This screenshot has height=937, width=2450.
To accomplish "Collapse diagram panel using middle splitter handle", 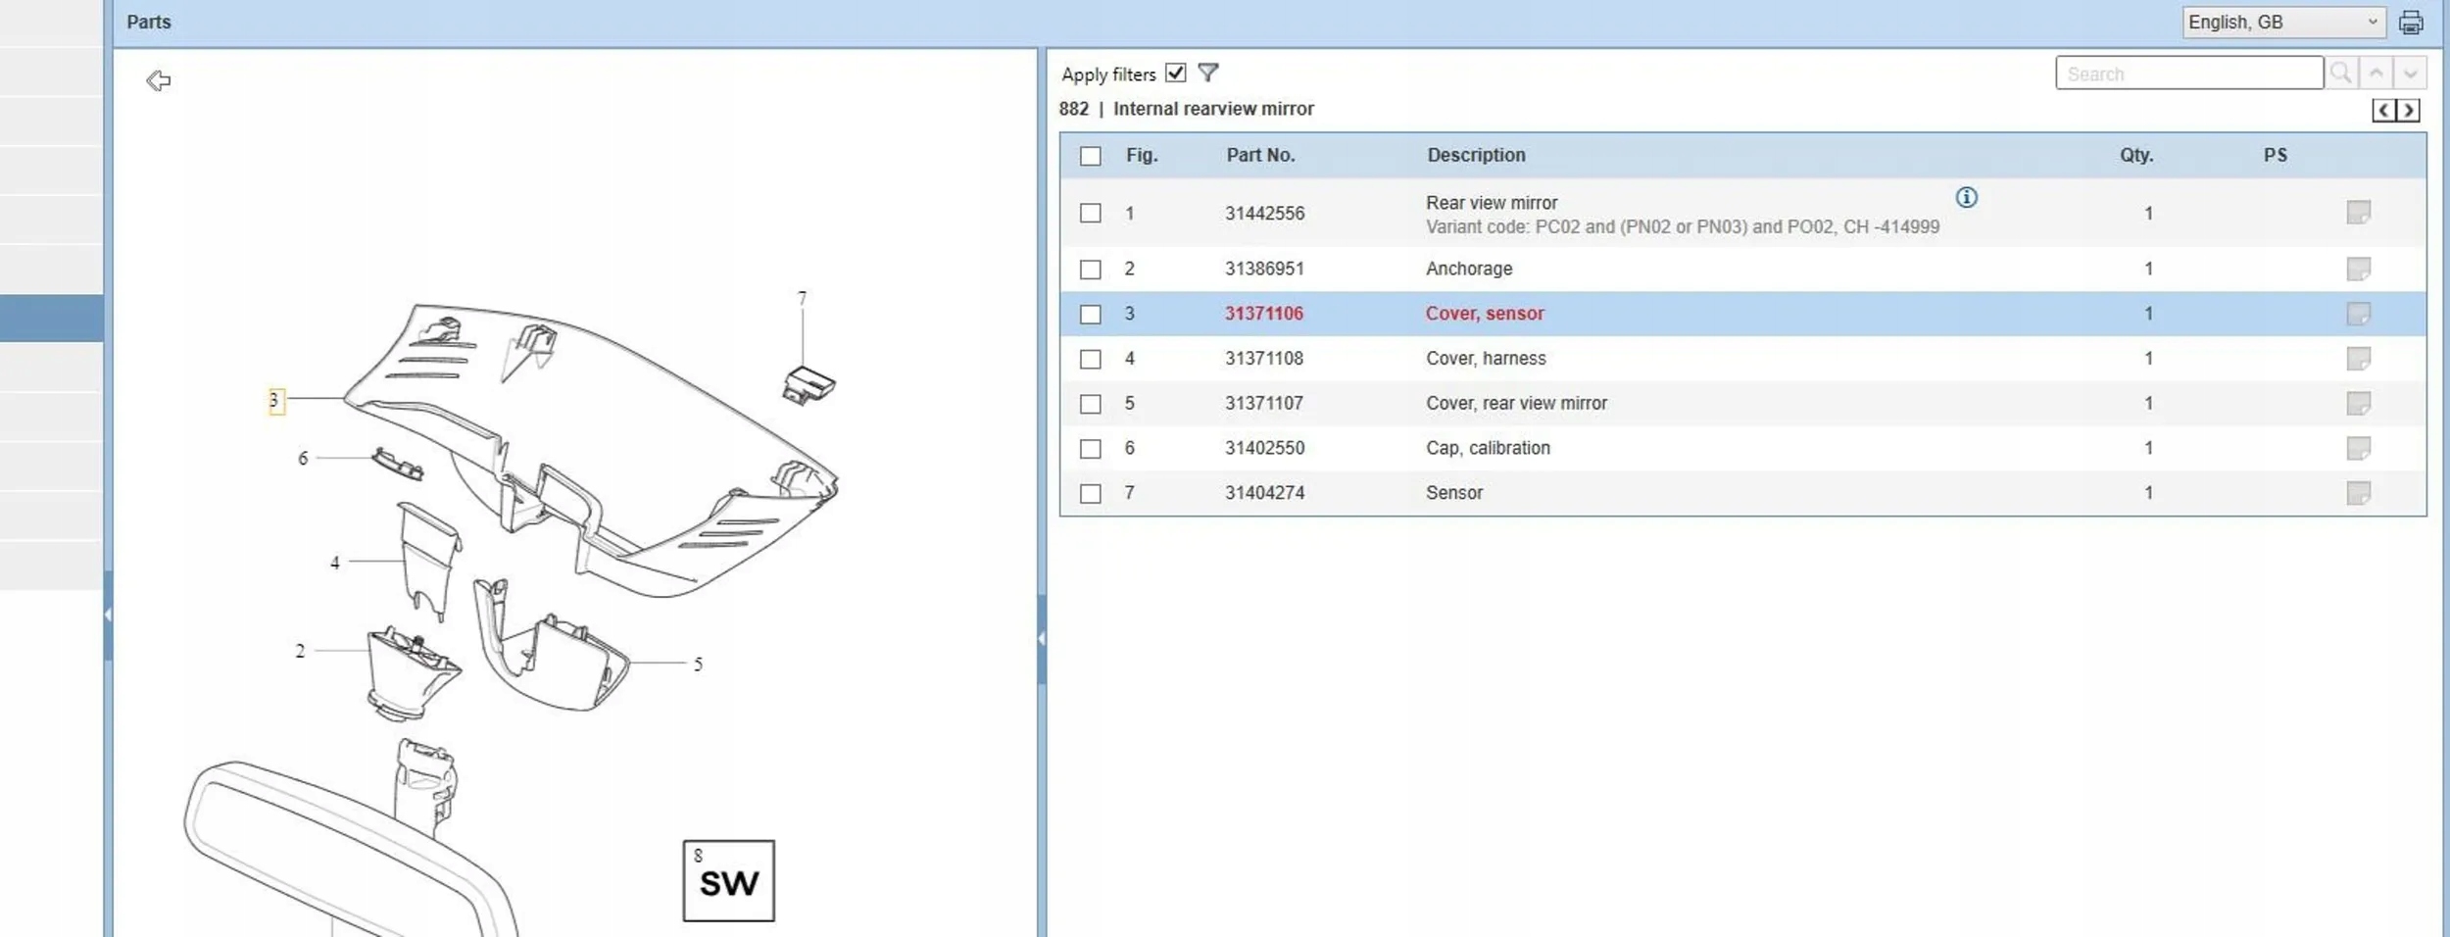I will [1041, 639].
